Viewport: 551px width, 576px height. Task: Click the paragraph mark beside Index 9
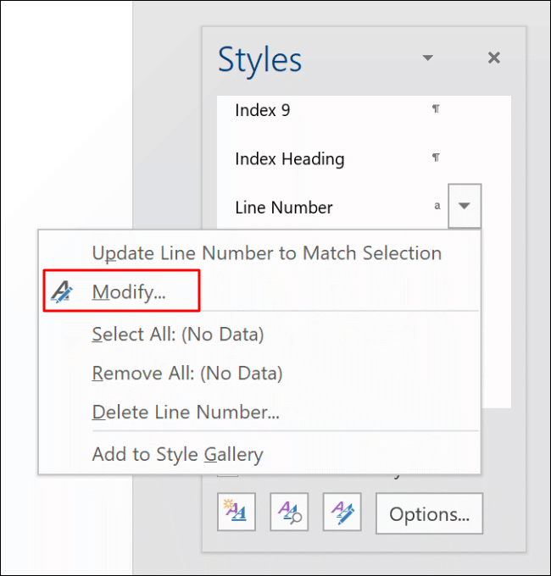point(436,109)
